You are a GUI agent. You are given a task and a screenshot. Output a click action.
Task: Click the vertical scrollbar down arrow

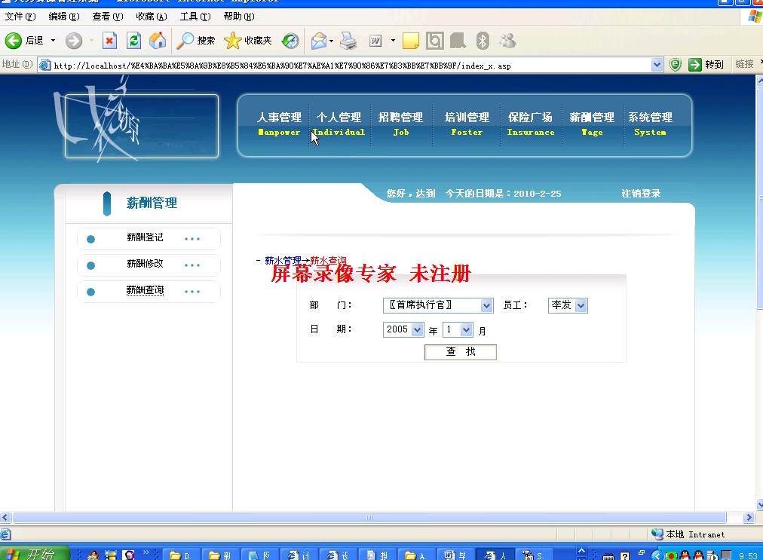759,504
